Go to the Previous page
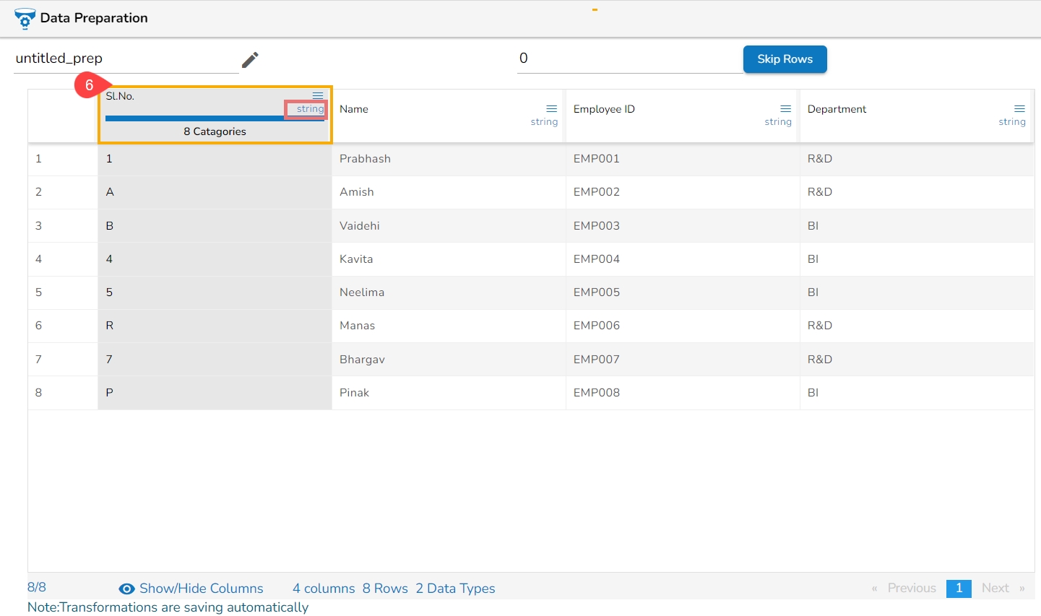Image resolution: width=1041 pixels, height=616 pixels. (911, 588)
